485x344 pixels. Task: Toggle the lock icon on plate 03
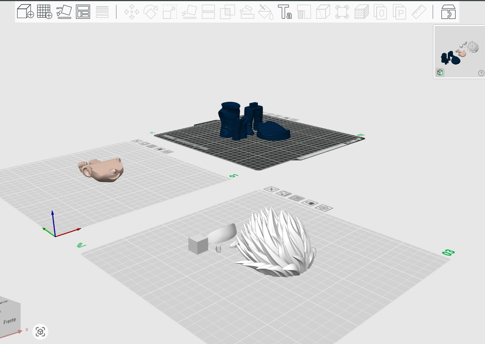point(310,203)
